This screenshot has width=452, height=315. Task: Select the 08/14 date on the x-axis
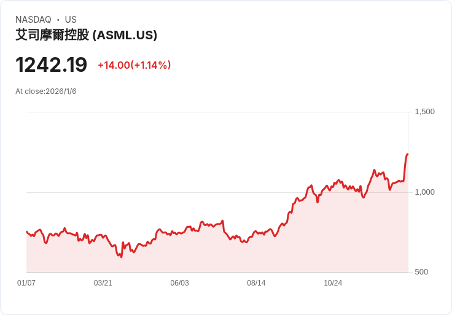point(256,283)
